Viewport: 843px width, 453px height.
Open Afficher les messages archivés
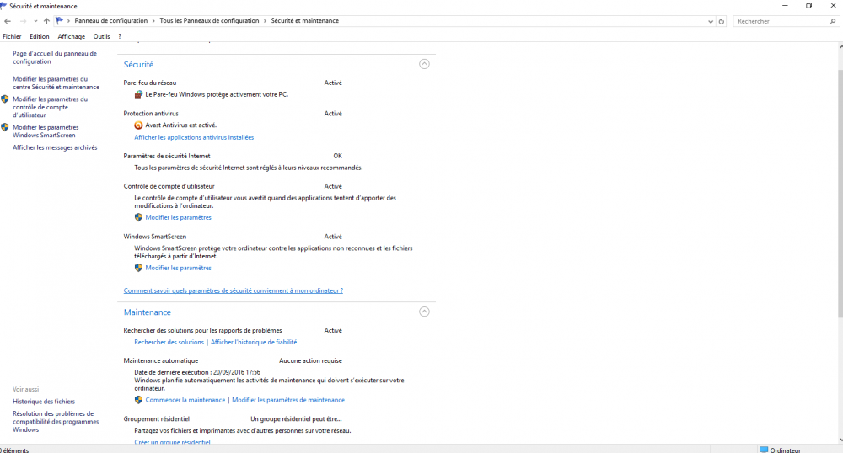(x=55, y=147)
